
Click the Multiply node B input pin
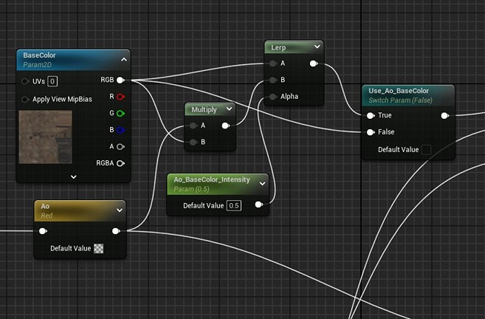(193, 142)
